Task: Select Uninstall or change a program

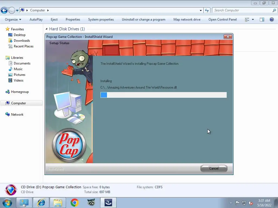Action: [143, 19]
